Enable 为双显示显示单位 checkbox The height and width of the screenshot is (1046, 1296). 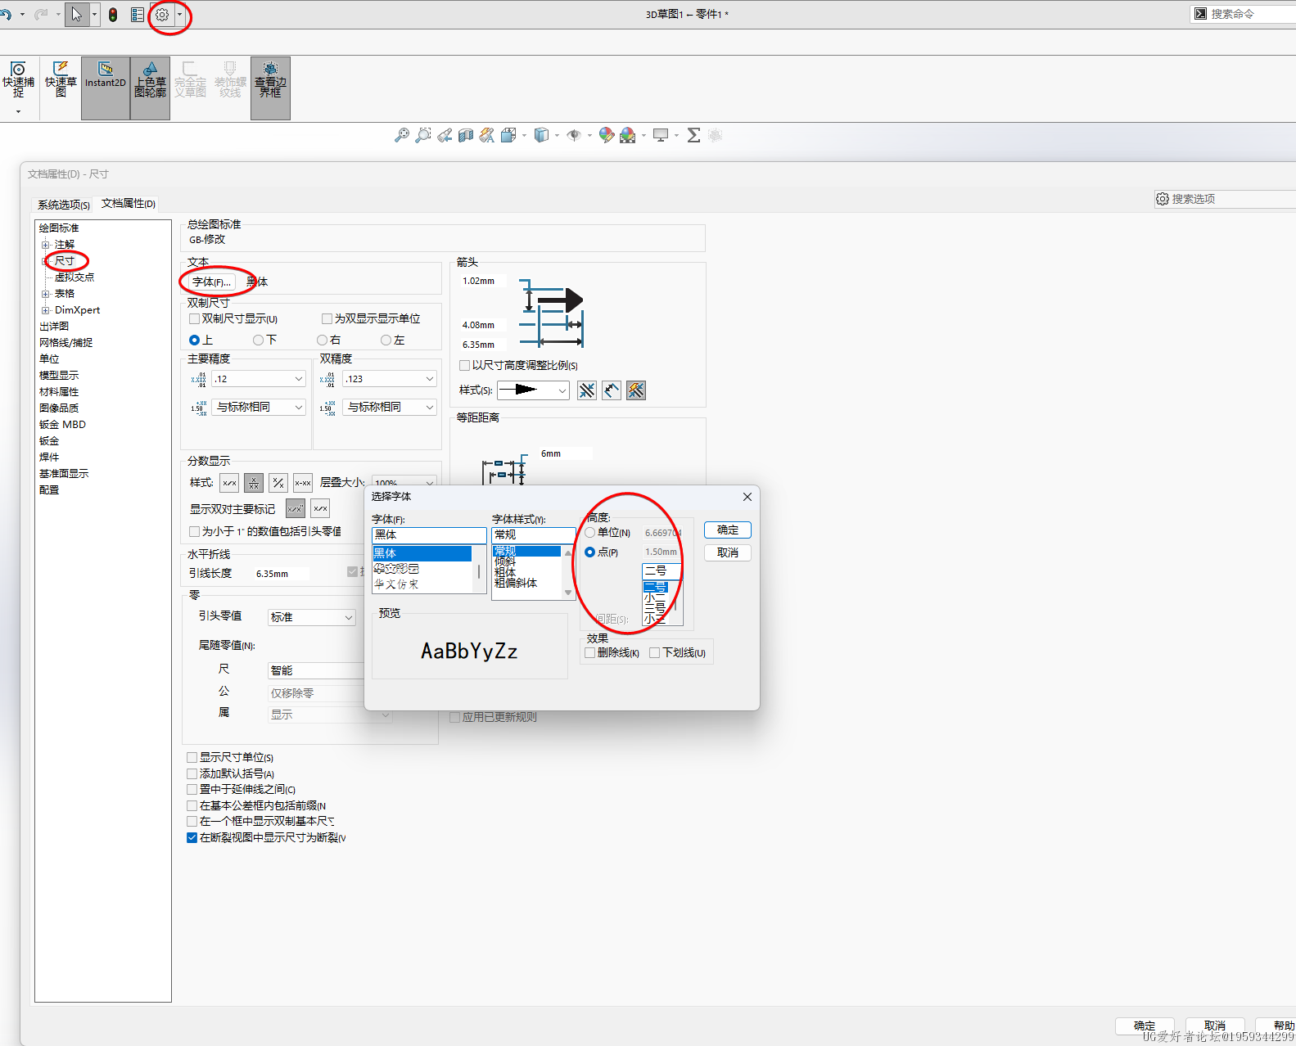tap(327, 318)
